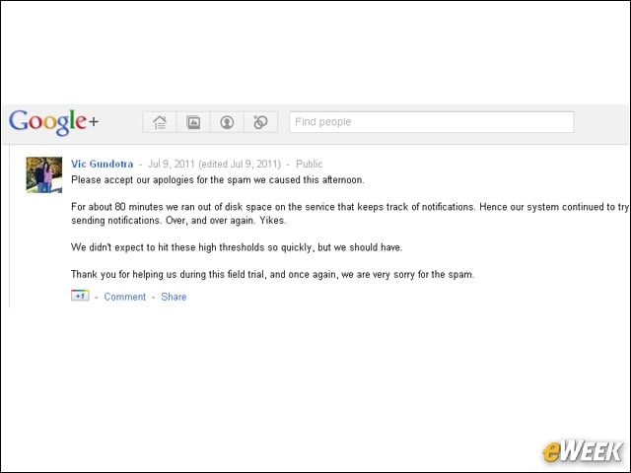Image resolution: width=631 pixels, height=473 pixels.
Task: Open Vic Gundotra's profile name link
Action: pos(103,165)
